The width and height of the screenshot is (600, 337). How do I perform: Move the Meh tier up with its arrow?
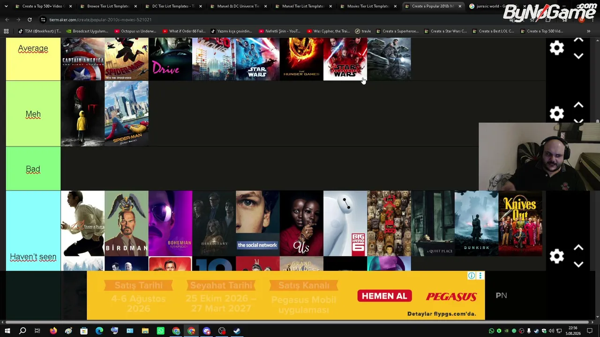(x=578, y=105)
